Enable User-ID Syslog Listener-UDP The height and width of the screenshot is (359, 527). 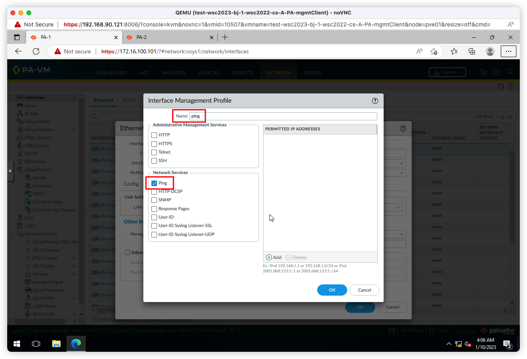coord(154,234)
